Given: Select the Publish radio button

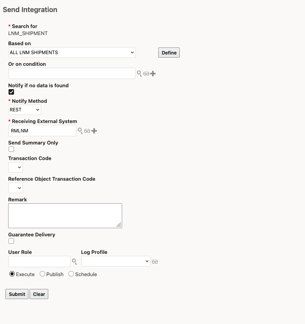Looking at the screenshot, I should click(x=42, y=274).
